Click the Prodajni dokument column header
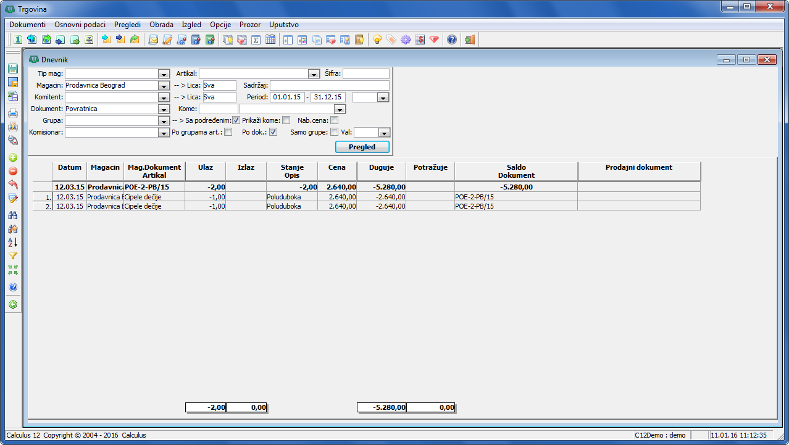789x445 pixels. pos(640,171)
